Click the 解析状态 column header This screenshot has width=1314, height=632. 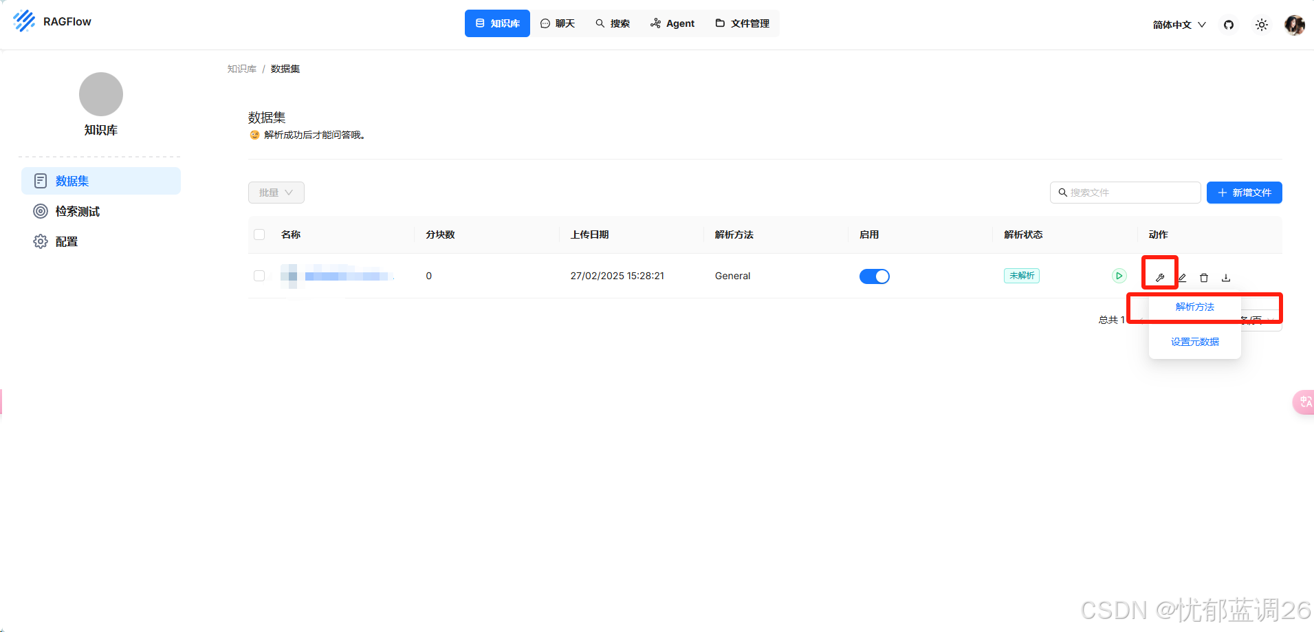[x=1024, y=235]
